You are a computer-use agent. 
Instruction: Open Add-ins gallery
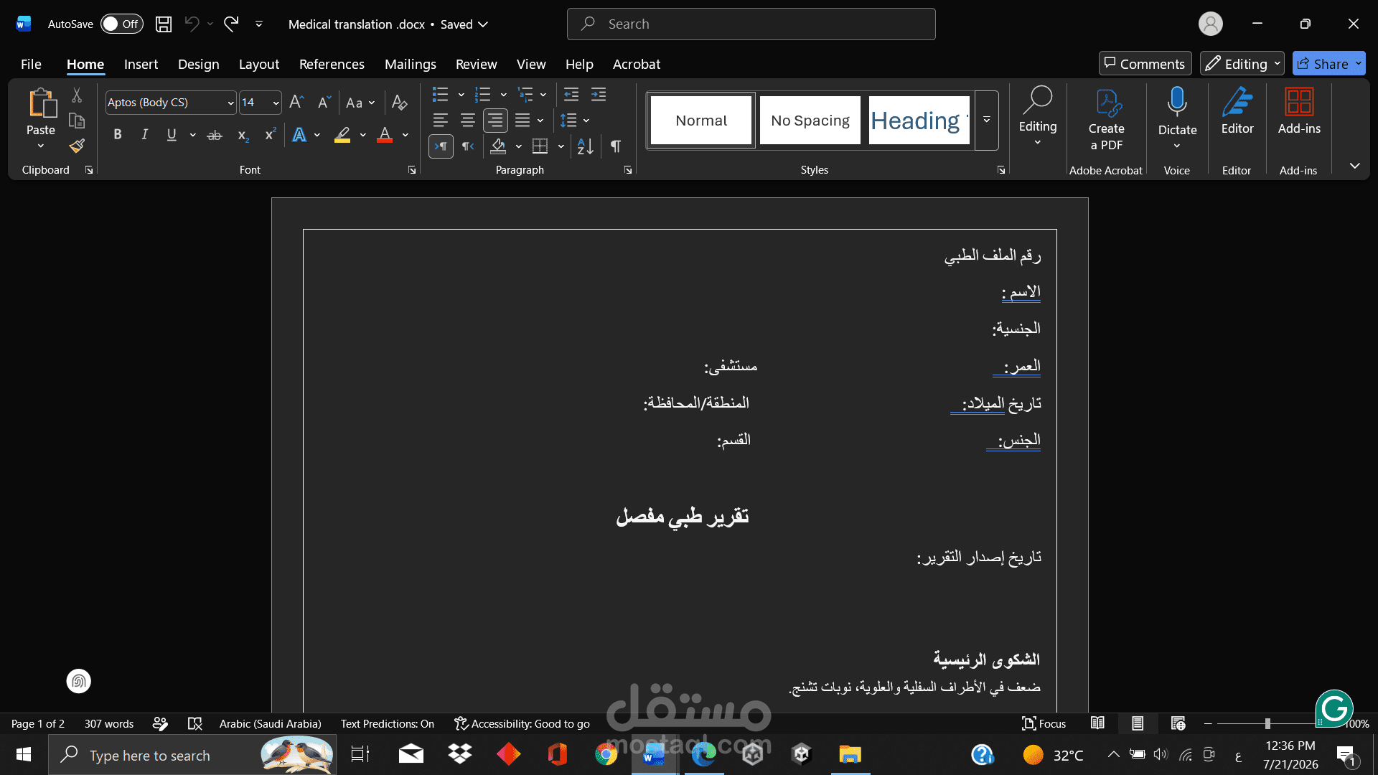(x=1299, y=111)
